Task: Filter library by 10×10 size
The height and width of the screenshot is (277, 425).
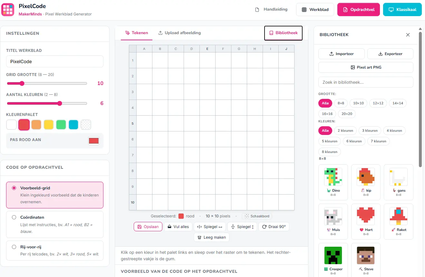Action: [x=358, y=103]
